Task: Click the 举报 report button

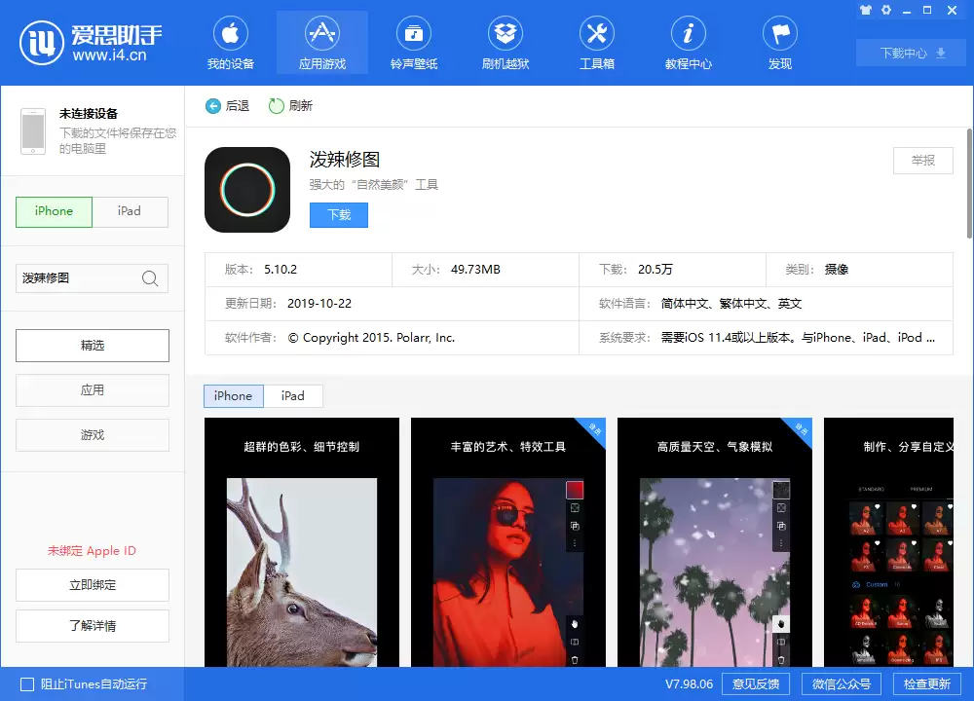Action: (923, 161)
